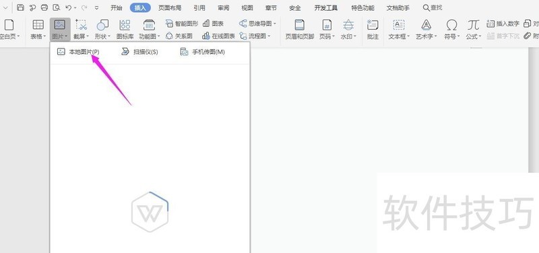Click the 公式 pi formula icon
Screen dimensions: 539x253
tap(474, 25)
